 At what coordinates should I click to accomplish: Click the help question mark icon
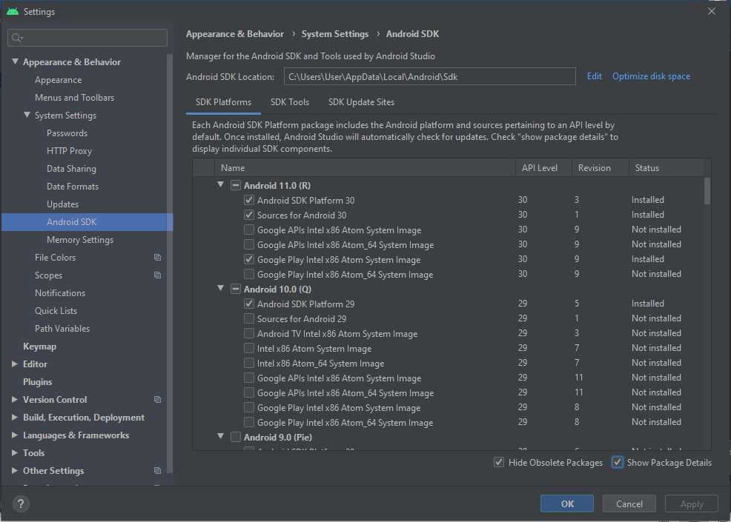point(21,504)
